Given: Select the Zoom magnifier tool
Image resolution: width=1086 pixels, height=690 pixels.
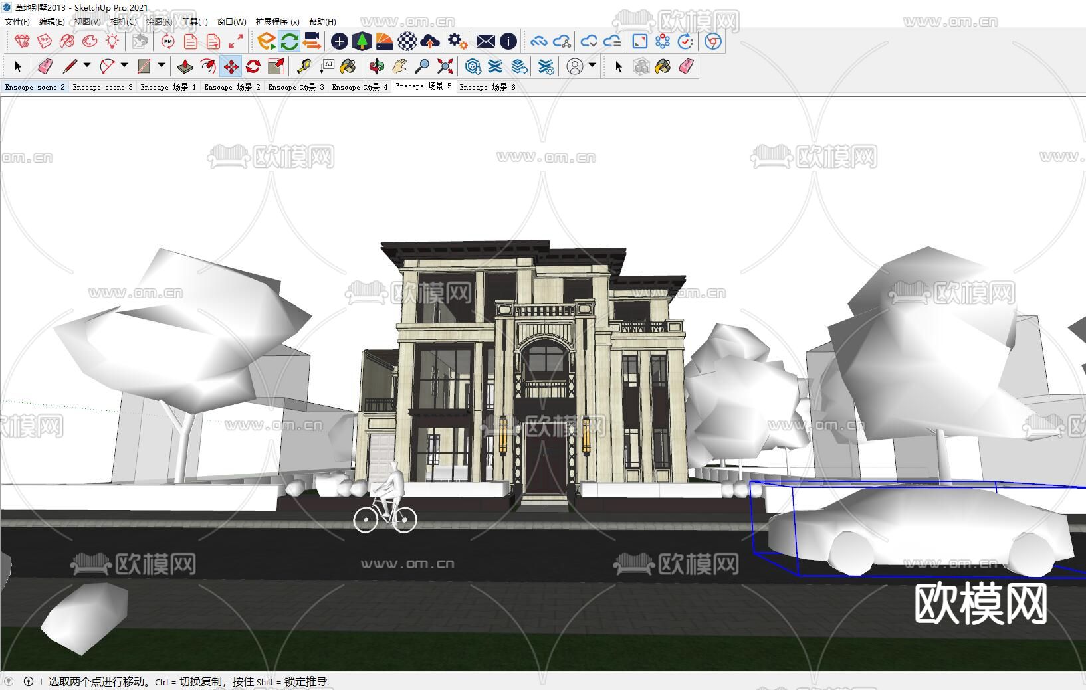Looking at the screenshot, I should pyautogui.click(x=422, y=66).
